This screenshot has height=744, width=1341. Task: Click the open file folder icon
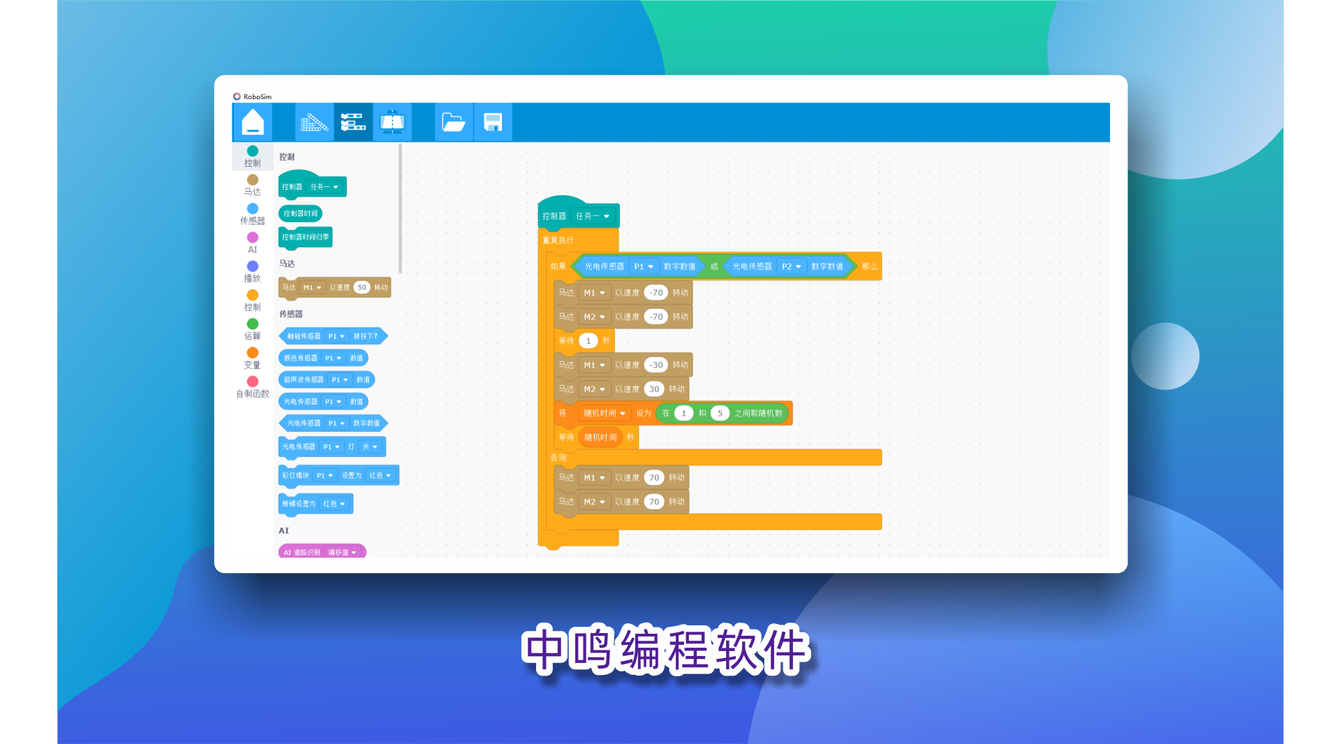pos(454,123)
